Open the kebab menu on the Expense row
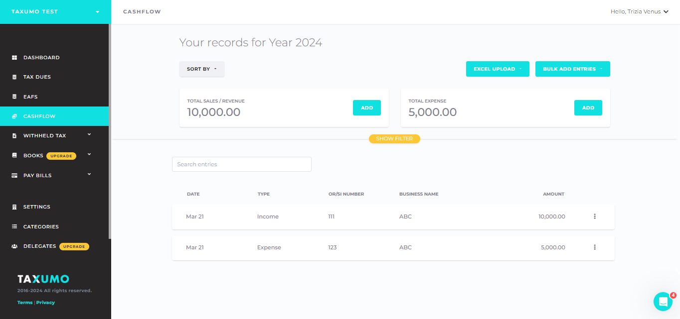The image size is (680, 319). pos(594,247)
